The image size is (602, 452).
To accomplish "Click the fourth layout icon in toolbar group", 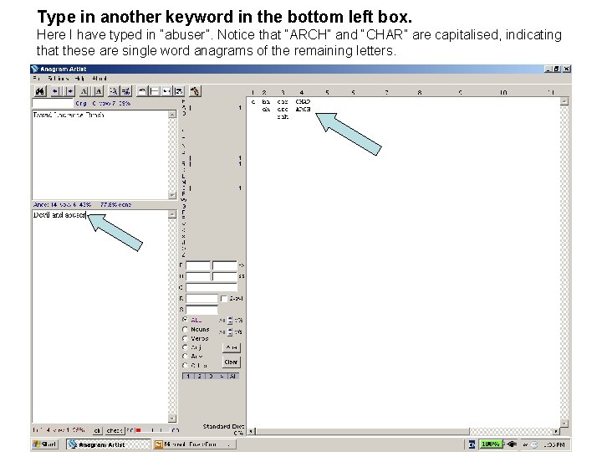I will (179, 91).
